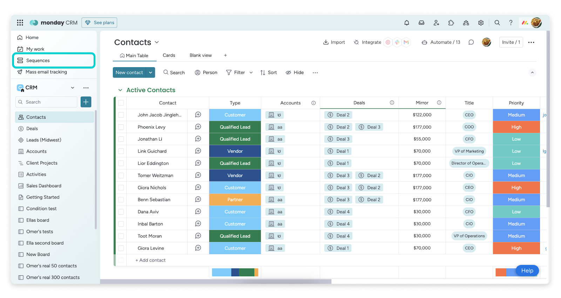Open the inbox tray icon
Screen dimensions: 561x298
click(x=421, y=23)
